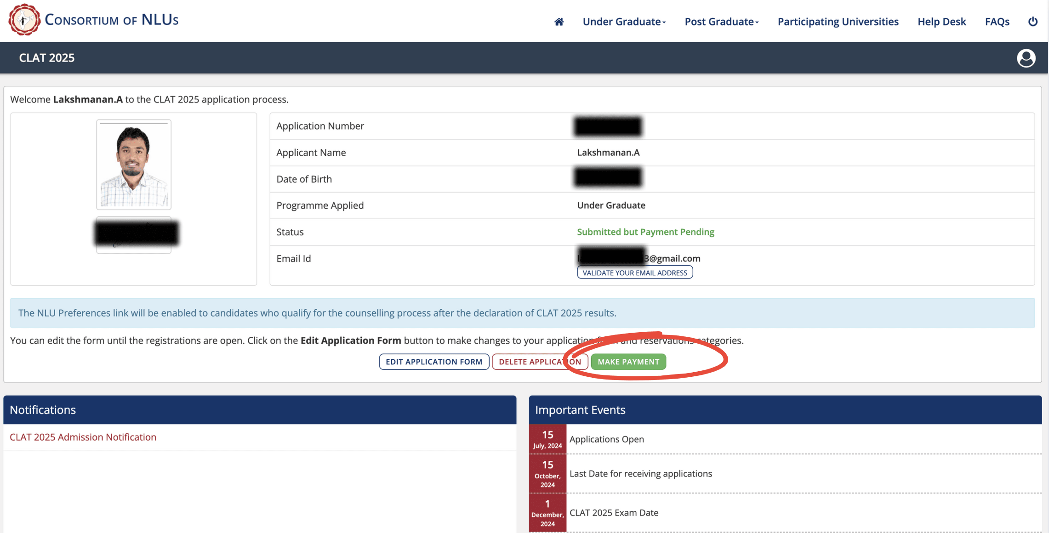Click the Edit Application Form button
This screenshot has width=1049, height=533.
pyautogui.click(x=434, y=362)
